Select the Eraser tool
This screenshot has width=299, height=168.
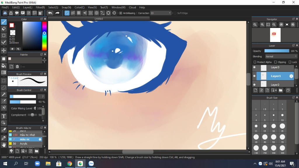(x=4, y=29)
